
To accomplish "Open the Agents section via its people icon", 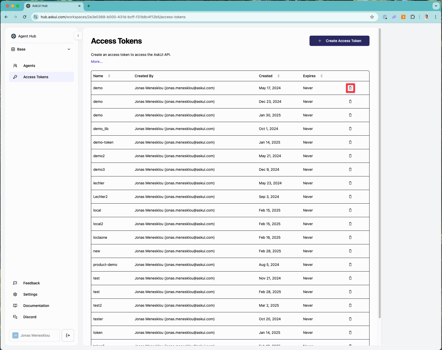I will coord(15,66).
